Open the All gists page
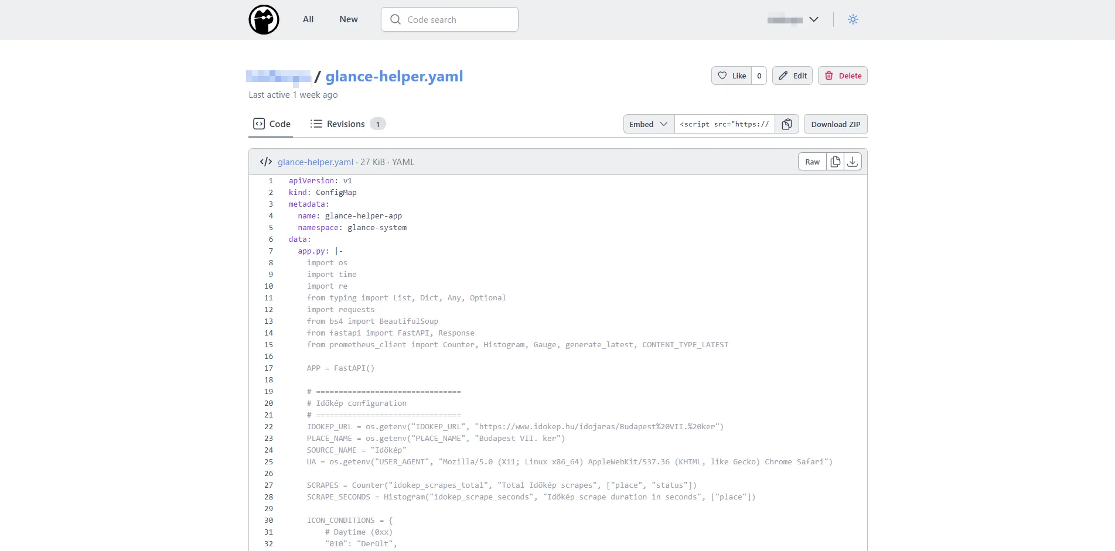Screen dimensions: 1115x551 pyautogui.click(x=308, y=19)
